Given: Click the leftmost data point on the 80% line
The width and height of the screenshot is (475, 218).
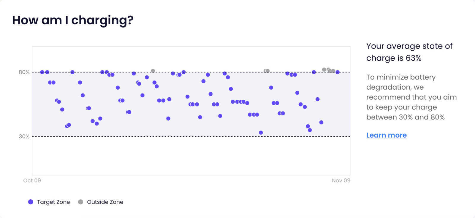Looking at the screenshot, I should tap(42, 72).
